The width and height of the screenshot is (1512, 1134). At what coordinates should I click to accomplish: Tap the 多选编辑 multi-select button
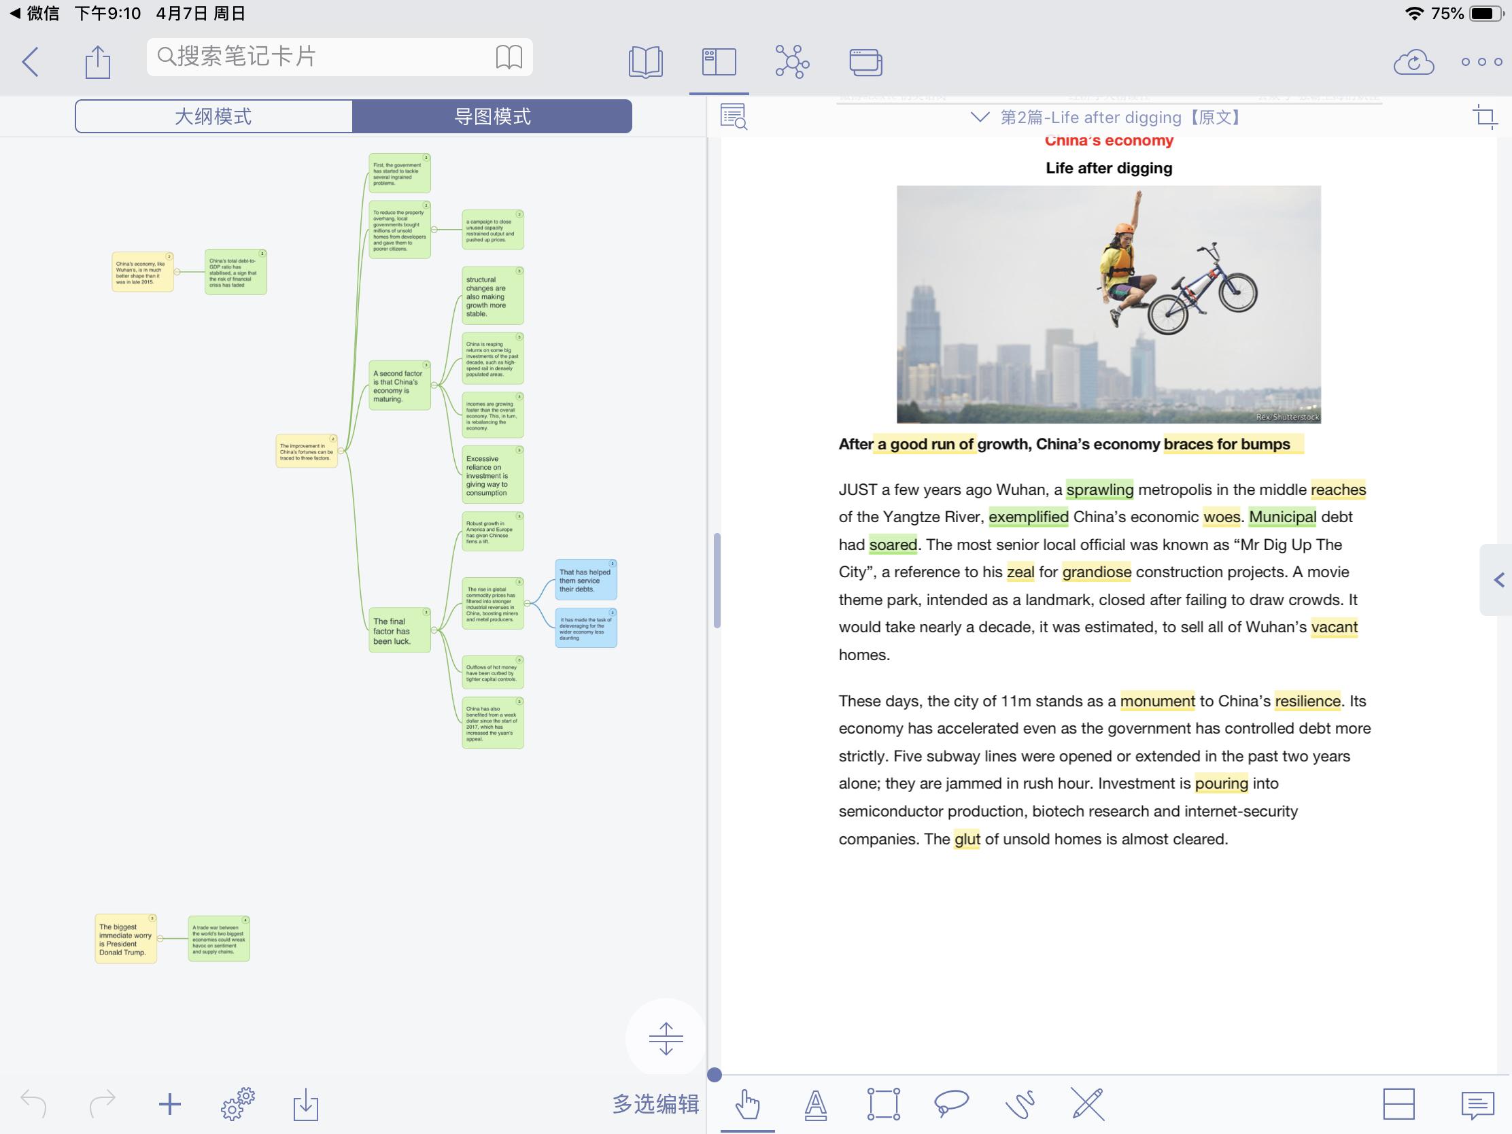click(x=655, y=1103)
